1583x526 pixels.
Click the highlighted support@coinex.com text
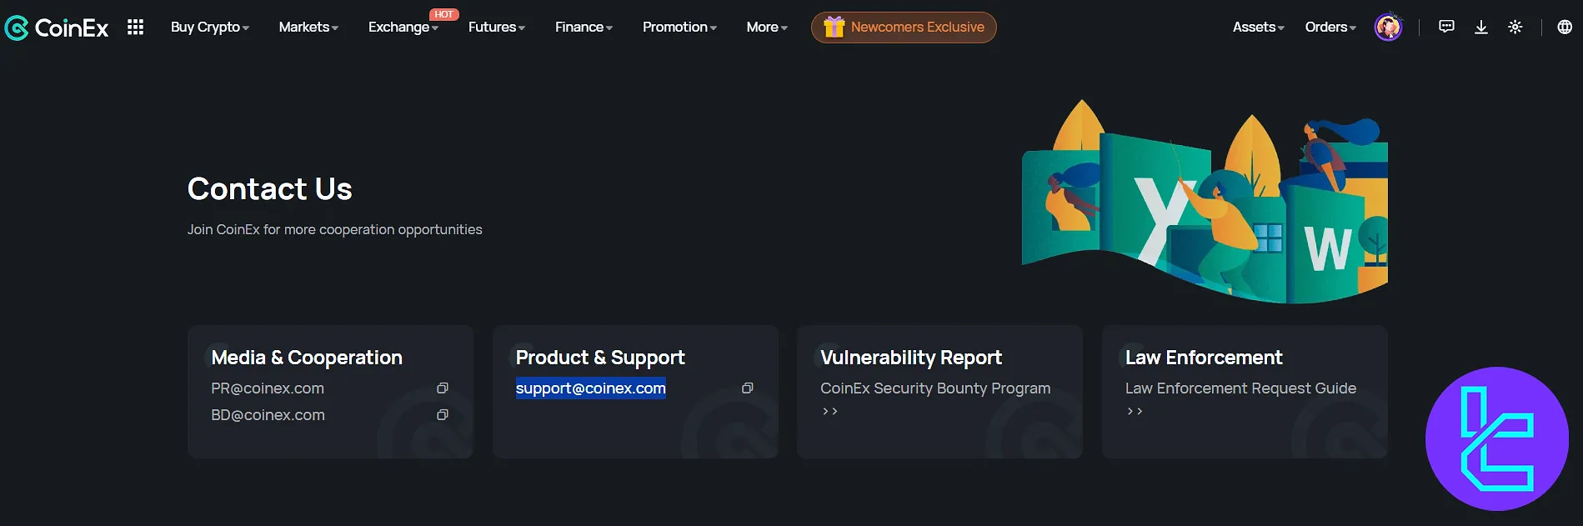pos(590,388)
